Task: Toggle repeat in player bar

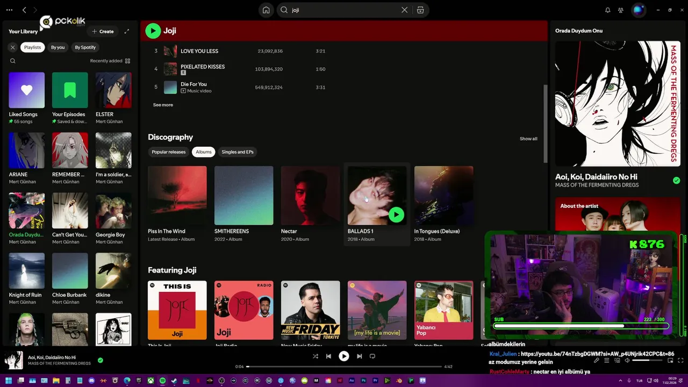Action: tap(372, 356)
